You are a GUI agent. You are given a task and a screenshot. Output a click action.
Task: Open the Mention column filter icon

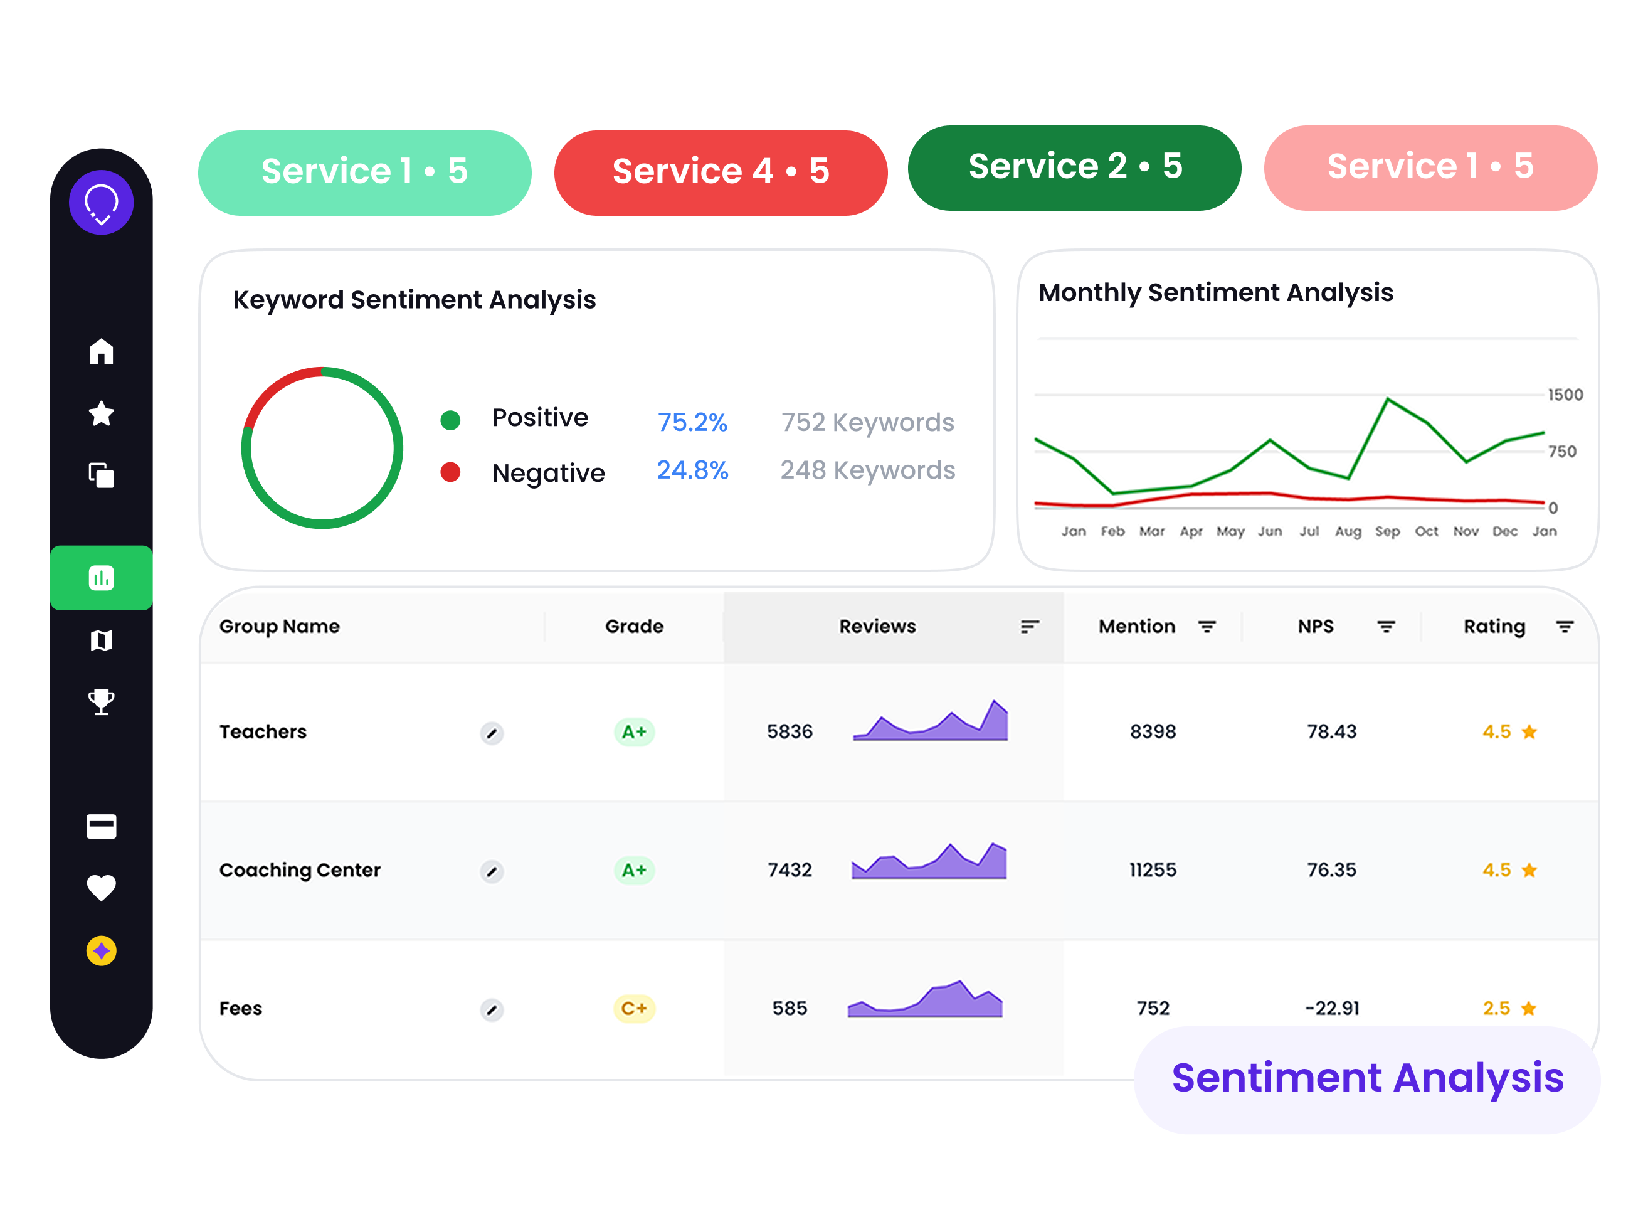point(1207,627)
